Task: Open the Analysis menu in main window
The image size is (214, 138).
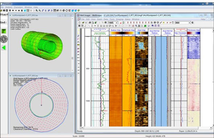Action: (x=9, y=7)
